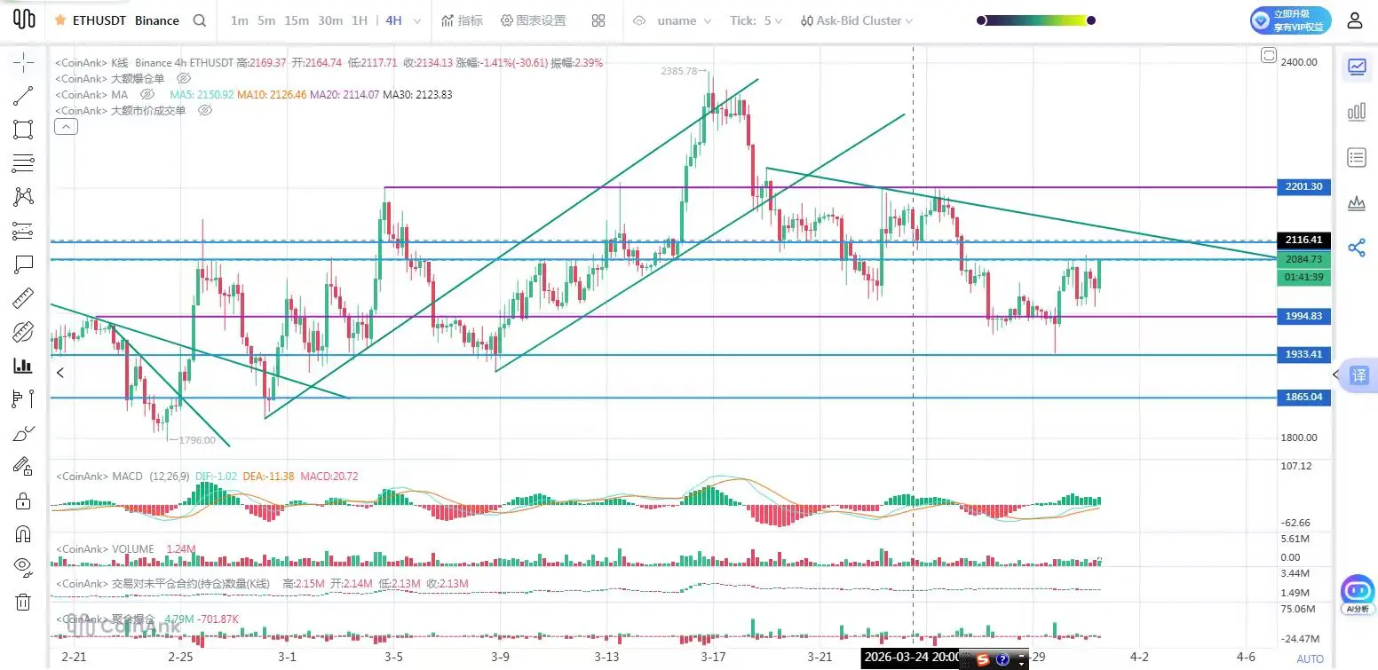Screen dimensions: 1378x670
Task: Open the list panel in right sidebar
Action: pyautogui.click(x=1357, y=158)
